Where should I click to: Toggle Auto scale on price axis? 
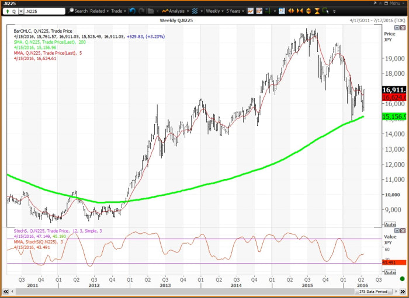[x=390, y=225]
